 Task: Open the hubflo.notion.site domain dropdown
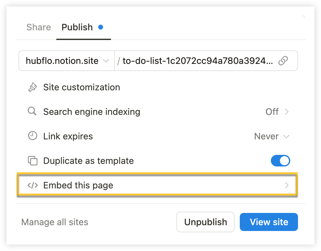pyautogui.click(x=67, y=61)
